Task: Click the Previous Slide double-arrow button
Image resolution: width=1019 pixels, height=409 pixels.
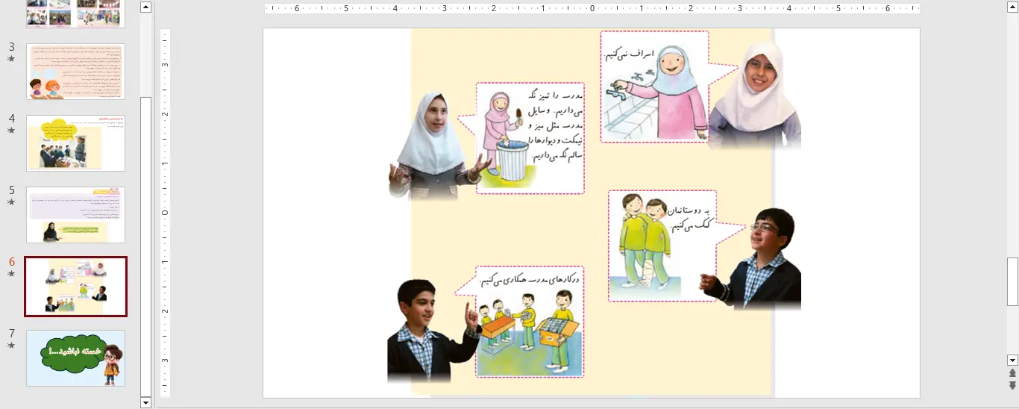Action: [x=1012, y=373]
